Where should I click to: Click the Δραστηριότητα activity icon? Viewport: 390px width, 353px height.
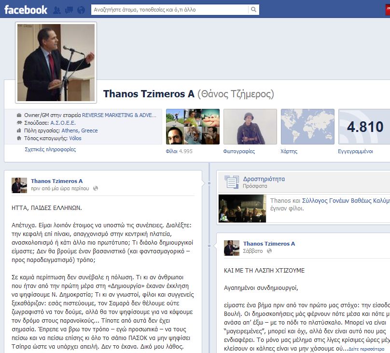coord(232,182)
